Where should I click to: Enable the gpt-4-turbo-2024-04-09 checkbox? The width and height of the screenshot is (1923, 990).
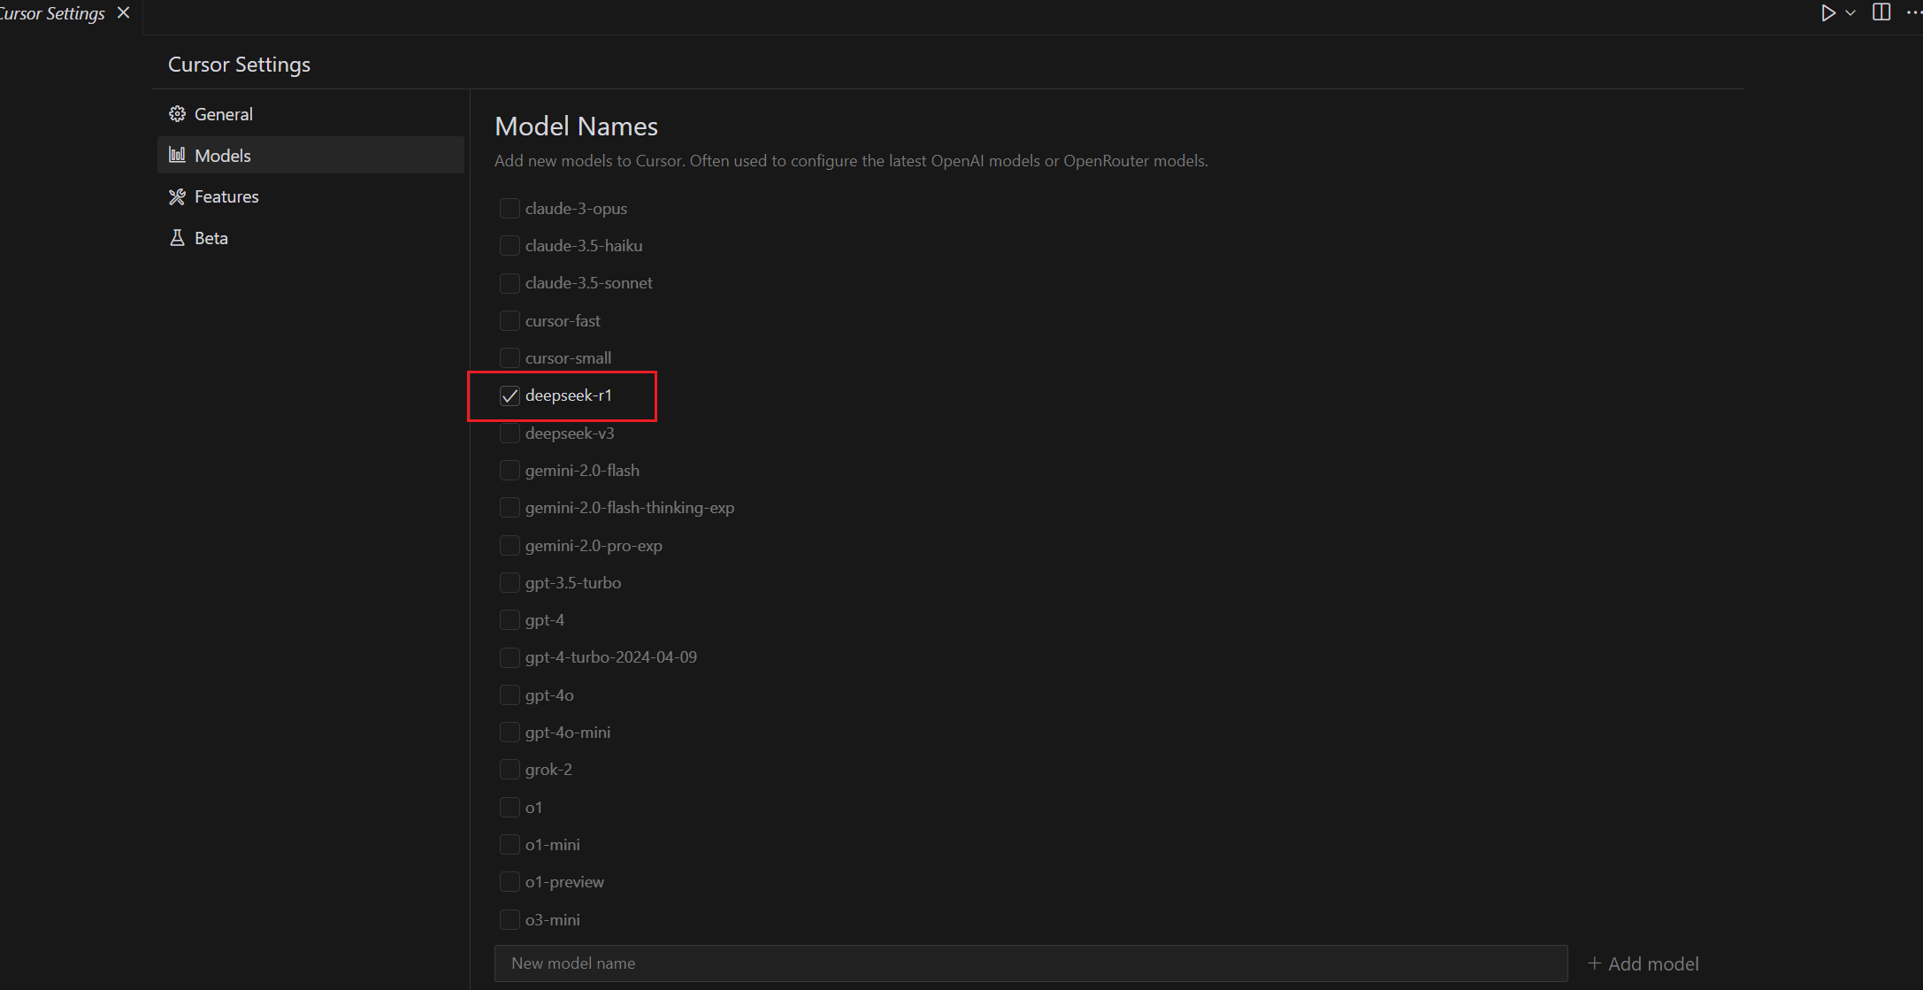[509, 657]
